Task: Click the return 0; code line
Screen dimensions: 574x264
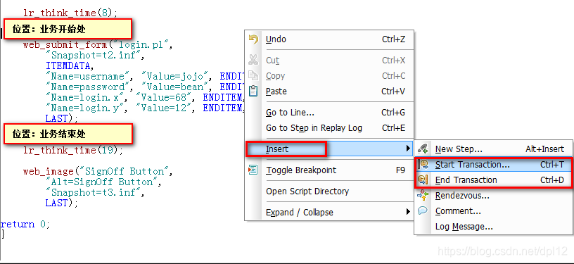Action: 25,224
